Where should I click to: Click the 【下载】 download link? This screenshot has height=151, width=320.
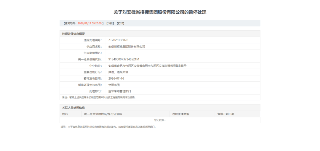110,23
